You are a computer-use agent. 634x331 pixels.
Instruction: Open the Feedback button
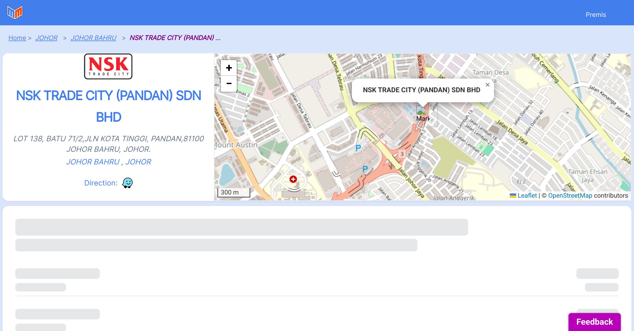click(594, 322)
